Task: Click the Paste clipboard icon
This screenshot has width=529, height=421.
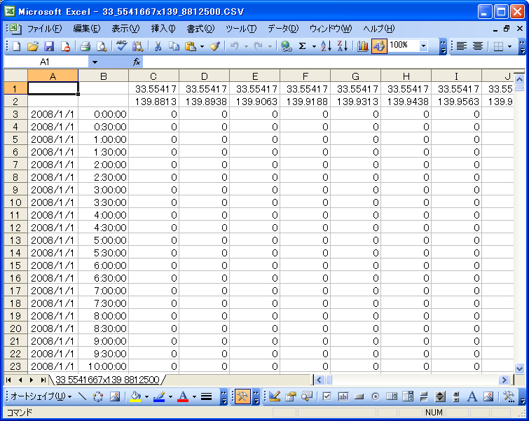Action: pos(191,46)
